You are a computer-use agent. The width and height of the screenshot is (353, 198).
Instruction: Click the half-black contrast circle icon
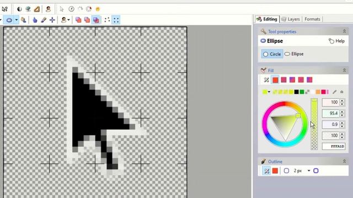click(19, 9)
